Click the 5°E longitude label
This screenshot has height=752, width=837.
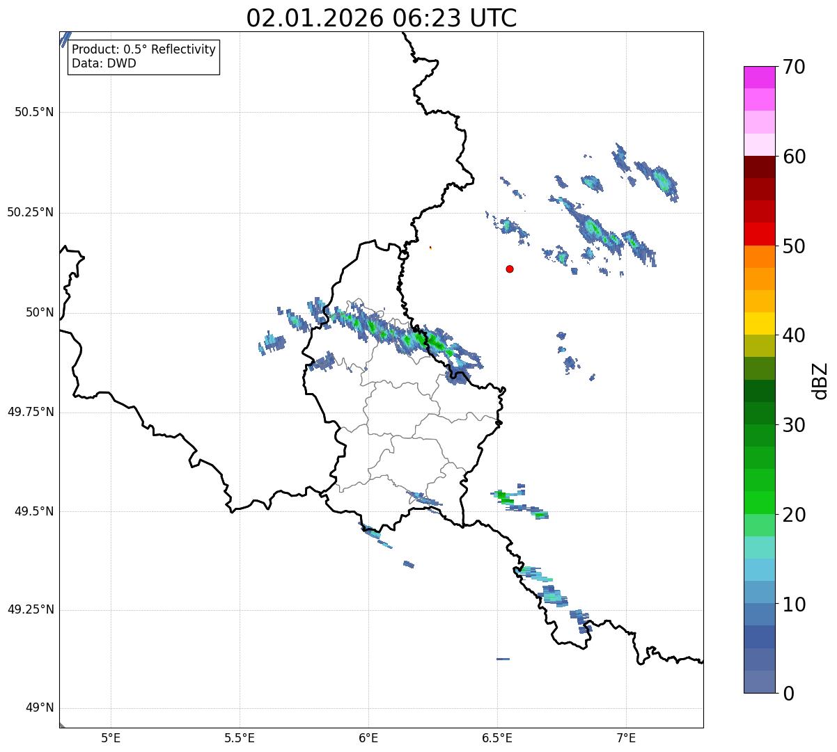111,738
